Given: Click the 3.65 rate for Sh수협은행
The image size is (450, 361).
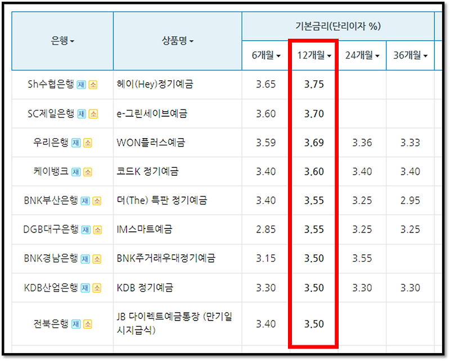Looking at the screenshot, I should (265, 85).
